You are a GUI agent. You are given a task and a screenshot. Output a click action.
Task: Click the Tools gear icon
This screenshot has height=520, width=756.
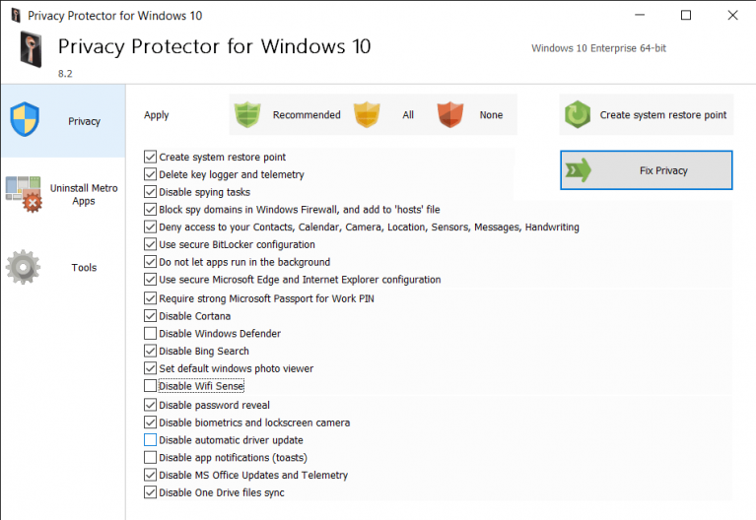tap(23, 267)
